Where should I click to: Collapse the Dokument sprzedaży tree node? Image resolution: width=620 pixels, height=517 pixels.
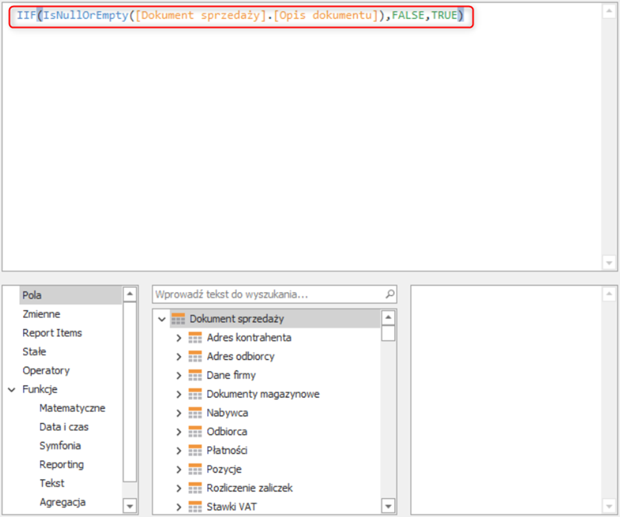[x=161, y=319]
